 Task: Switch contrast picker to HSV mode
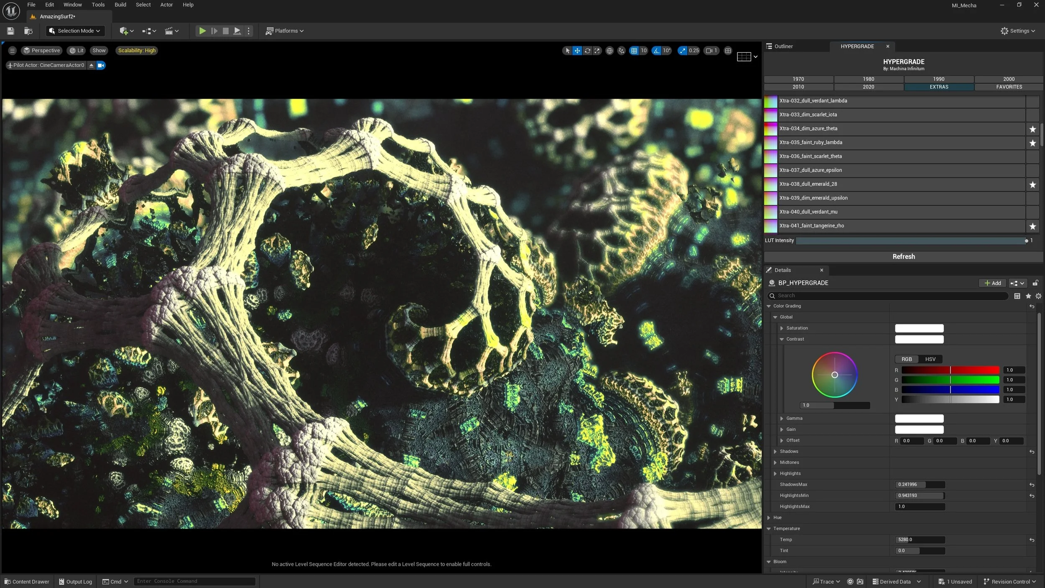[x=930, y=359]
